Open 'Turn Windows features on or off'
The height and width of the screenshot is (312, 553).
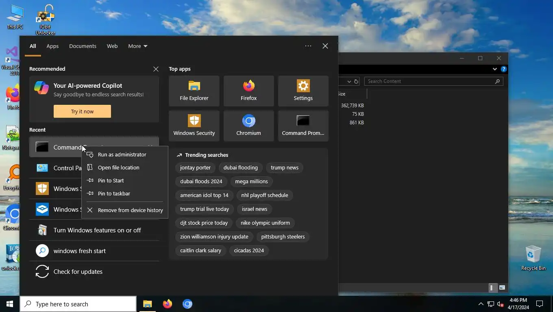click(x=94, y=230)
